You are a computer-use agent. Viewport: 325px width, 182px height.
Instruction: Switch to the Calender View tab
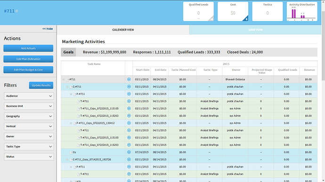tap(123, 30)
